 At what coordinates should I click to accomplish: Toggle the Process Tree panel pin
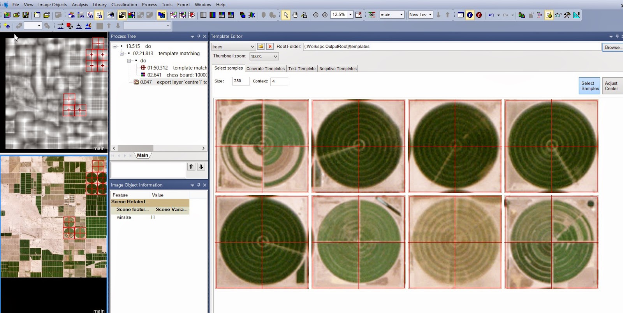pyautogui.click(x=199, y=37)
